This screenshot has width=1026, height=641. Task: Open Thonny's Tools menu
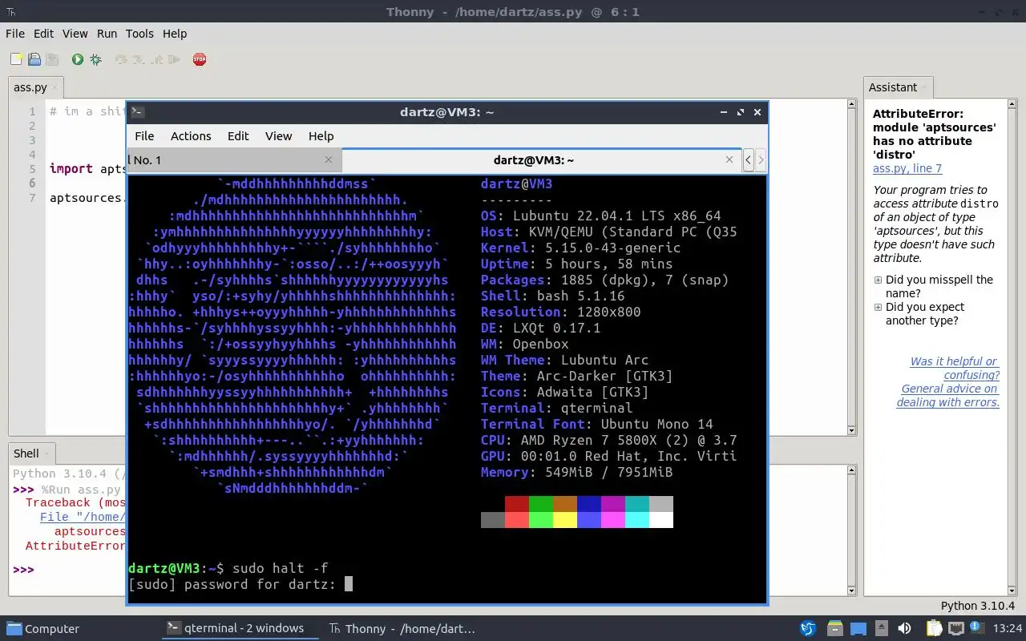point(139,34)
